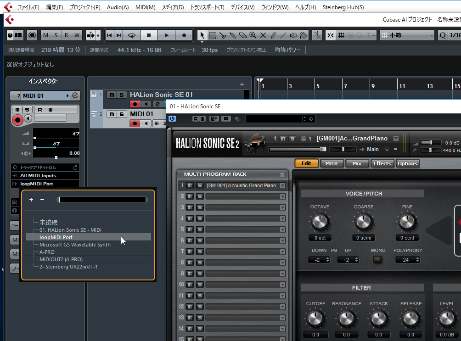Toggle the Snap grid icon
The image size is (461, 341).
(x=341, y=36)
